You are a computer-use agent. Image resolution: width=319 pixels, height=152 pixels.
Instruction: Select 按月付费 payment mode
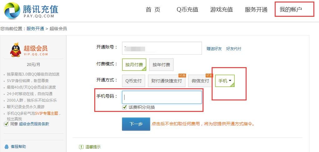click(x=134, y=65)
